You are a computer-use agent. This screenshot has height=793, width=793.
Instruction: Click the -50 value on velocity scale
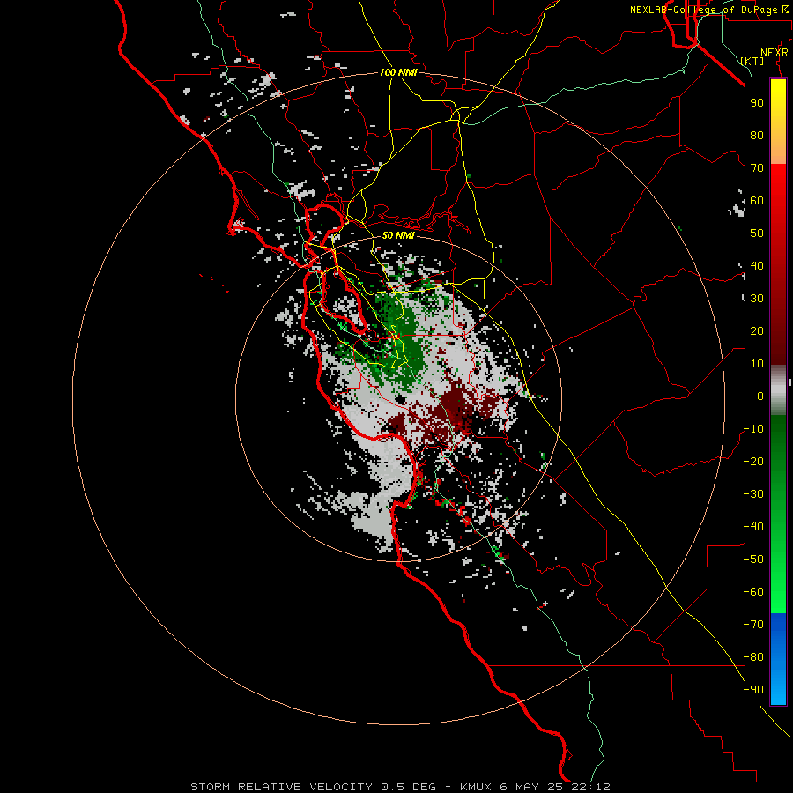[x=753, y=560]
